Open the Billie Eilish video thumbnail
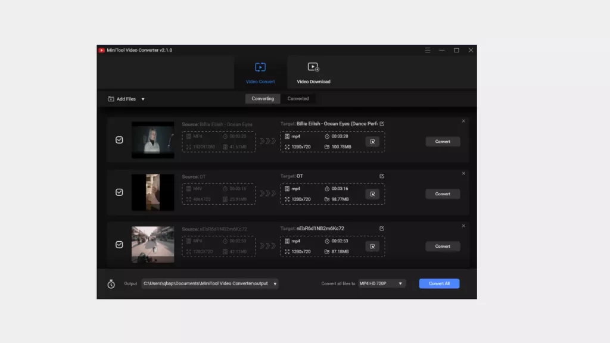Screen dimensions: 610x343 click(x=153, y=140)
